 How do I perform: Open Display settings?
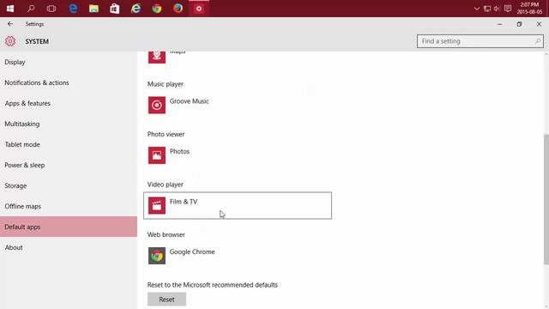tap(69, 62)
